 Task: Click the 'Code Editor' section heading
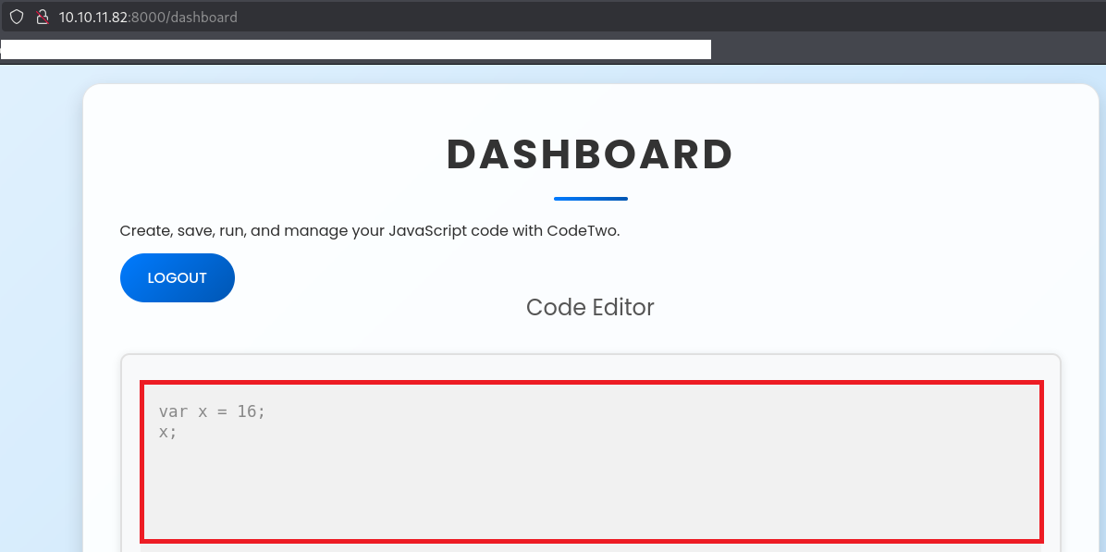pyautogui.click(x=590, y=307)
